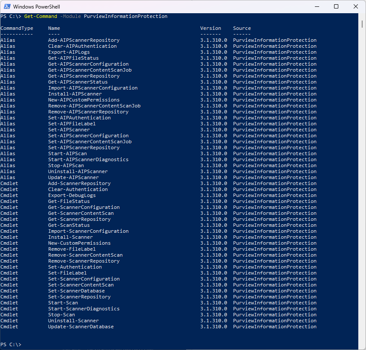Click the PowerShell icon in the title bar
366x350 pixels.
pyautogui.click(x=7, y=6)
